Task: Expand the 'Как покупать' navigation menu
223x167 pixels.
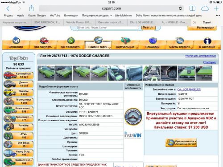Action: (43, 43)
